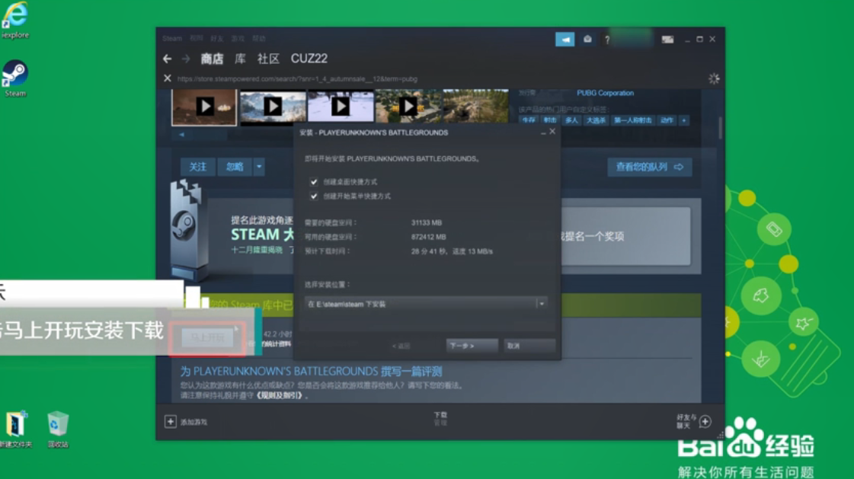Switch to the 商店 tab

tap(212, 59)
